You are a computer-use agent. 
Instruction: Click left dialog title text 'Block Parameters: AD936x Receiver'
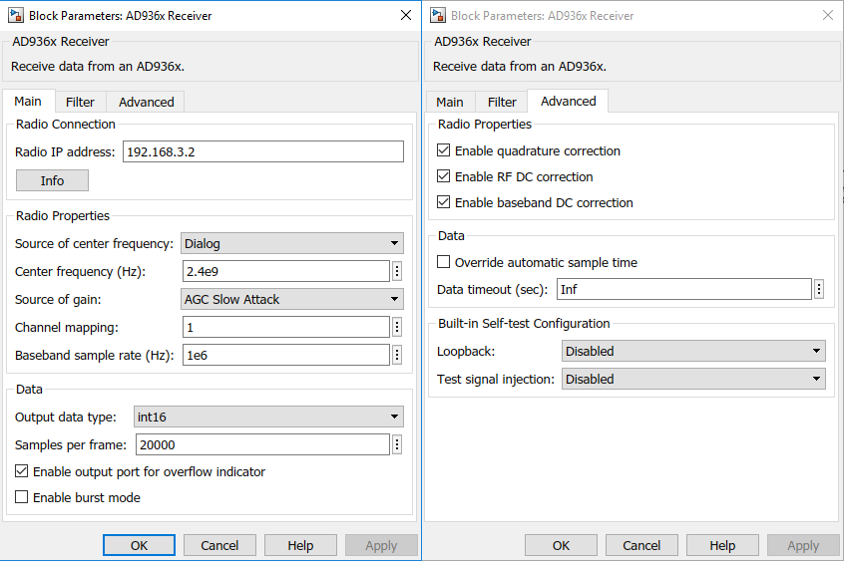point(120,16)
